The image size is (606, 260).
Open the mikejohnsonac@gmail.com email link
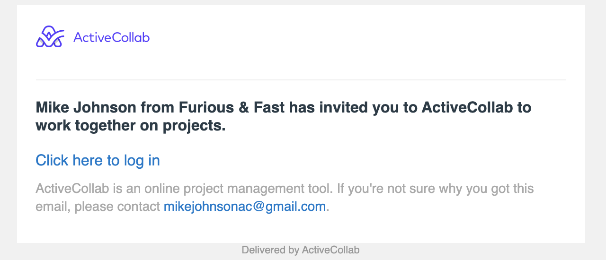click(x=245, y=207)
